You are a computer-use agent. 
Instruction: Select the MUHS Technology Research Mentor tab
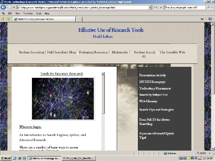point(44,19)
